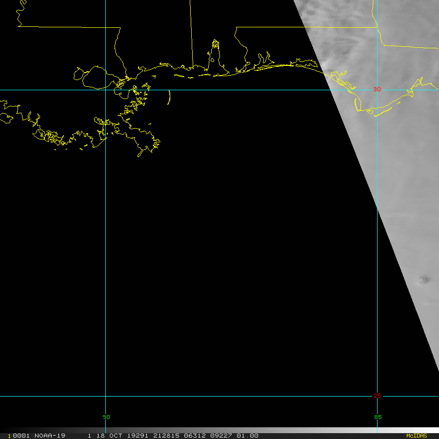Click the 06312 value in status line
This screenshot has width=439, height=439.
pos(195,436)
